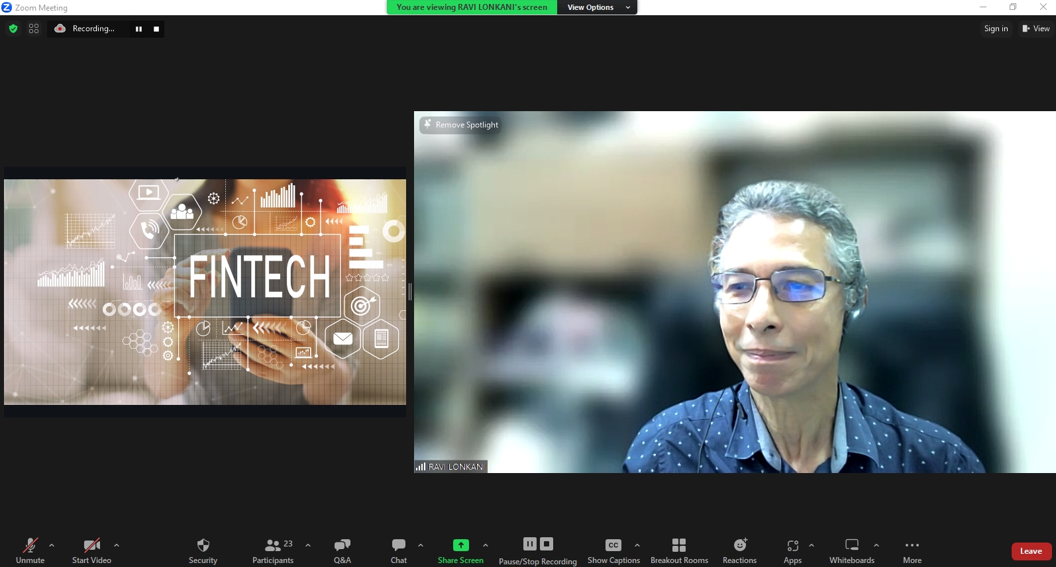Open the More options menu
1056x567 pixels.
912,550
